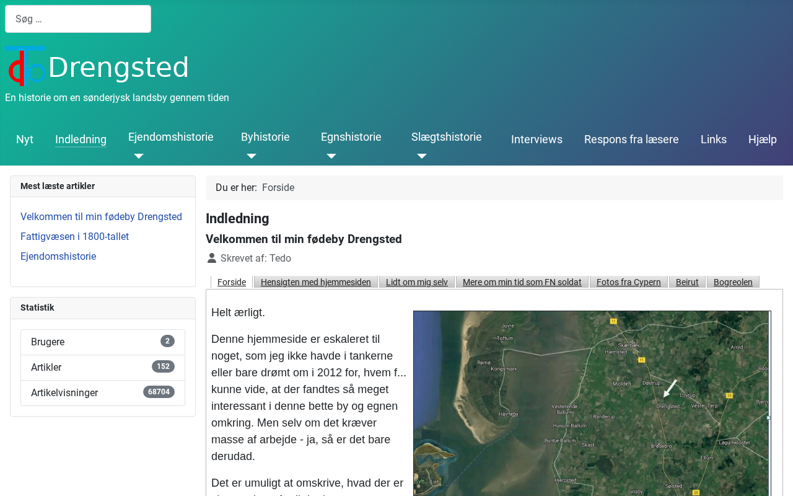
Task: Go to Interviews in navigation
Action: tap(537, 139)
